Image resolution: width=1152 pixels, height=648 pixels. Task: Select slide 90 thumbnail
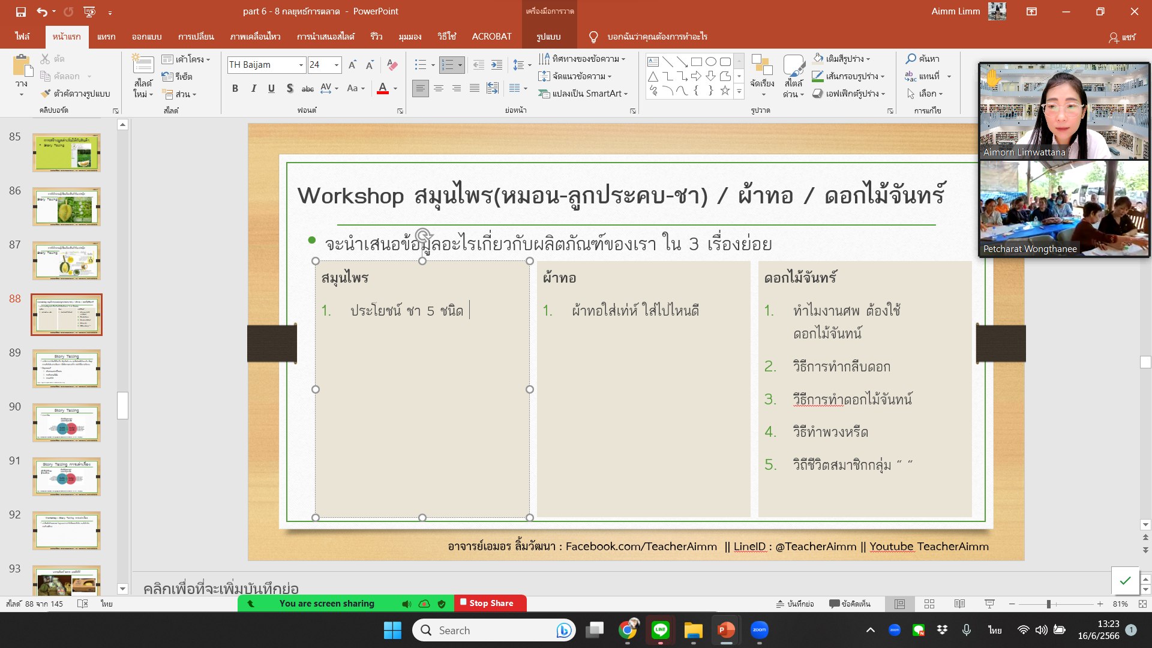pos(67,422)
